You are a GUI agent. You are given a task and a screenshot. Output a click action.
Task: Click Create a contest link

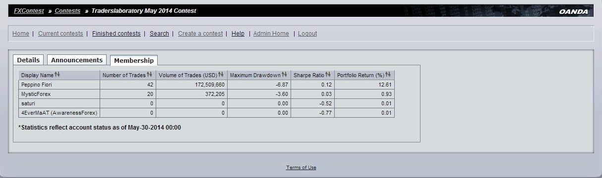pos(200,34)
